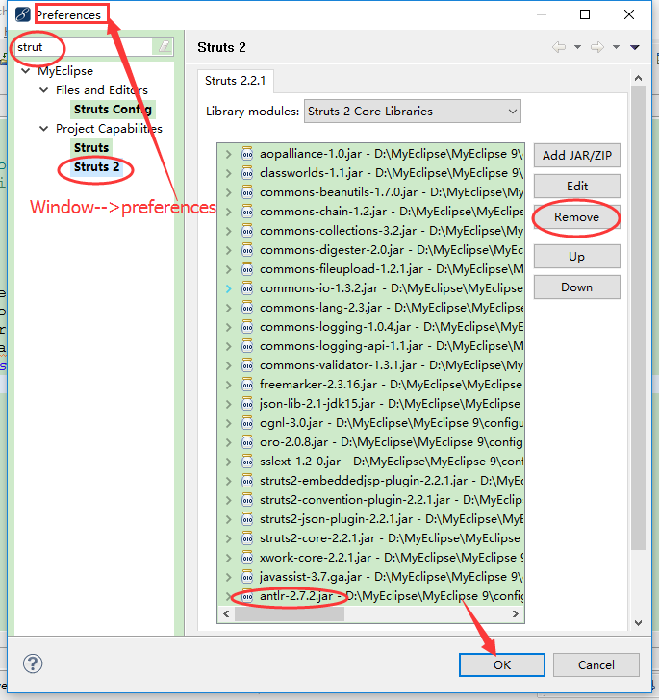Click jar icon for freemarker-2.3.16.jar
The image size is (659, 700).
(x=247, y=385)
